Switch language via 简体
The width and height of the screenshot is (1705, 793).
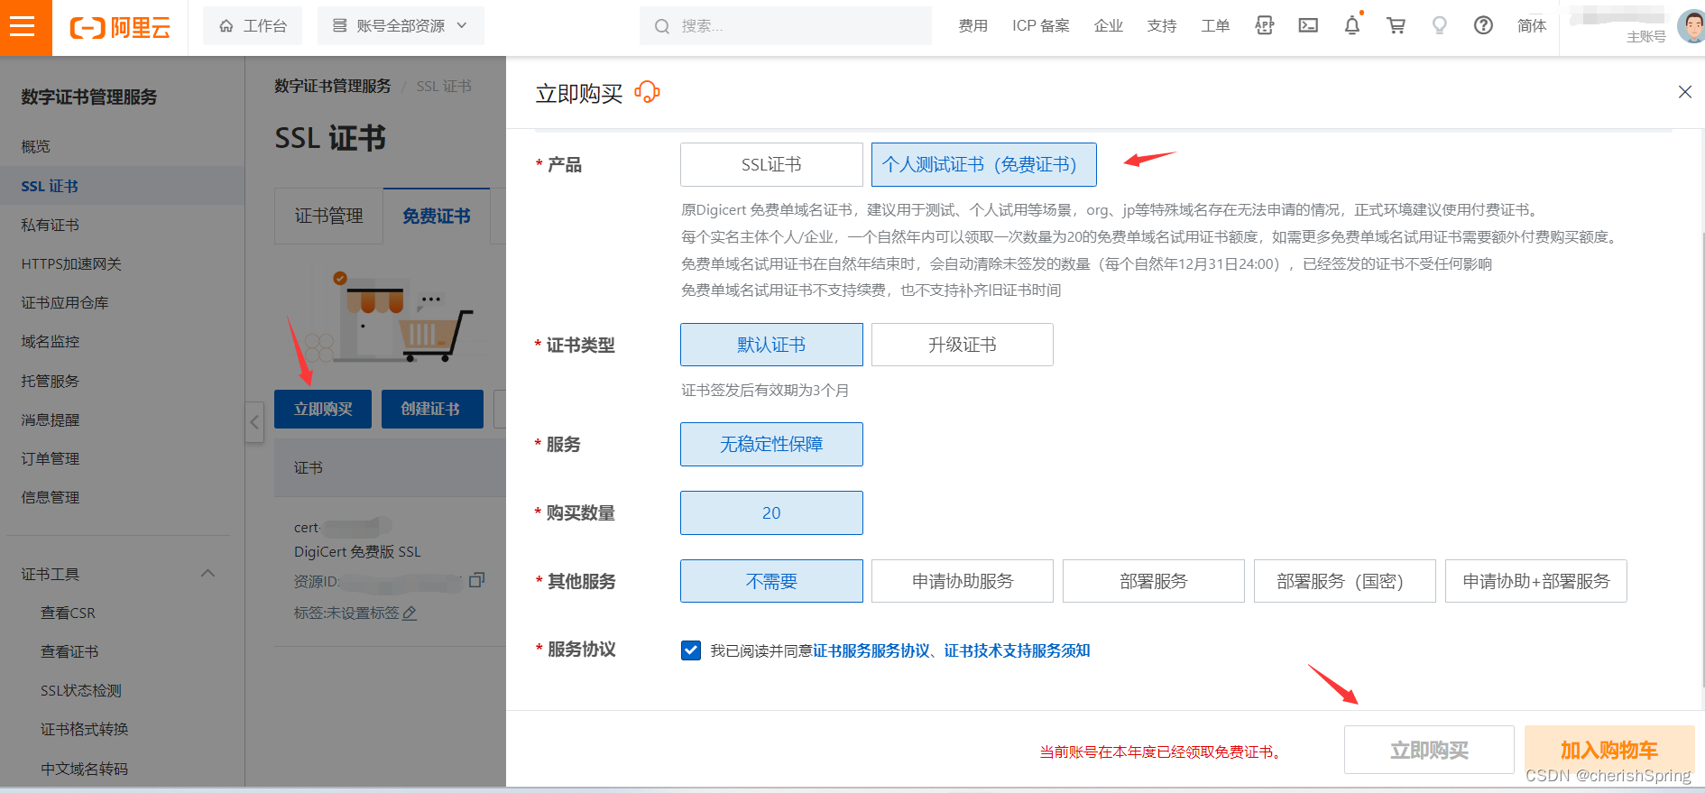pyautogui.click(x=1532, y=26)
